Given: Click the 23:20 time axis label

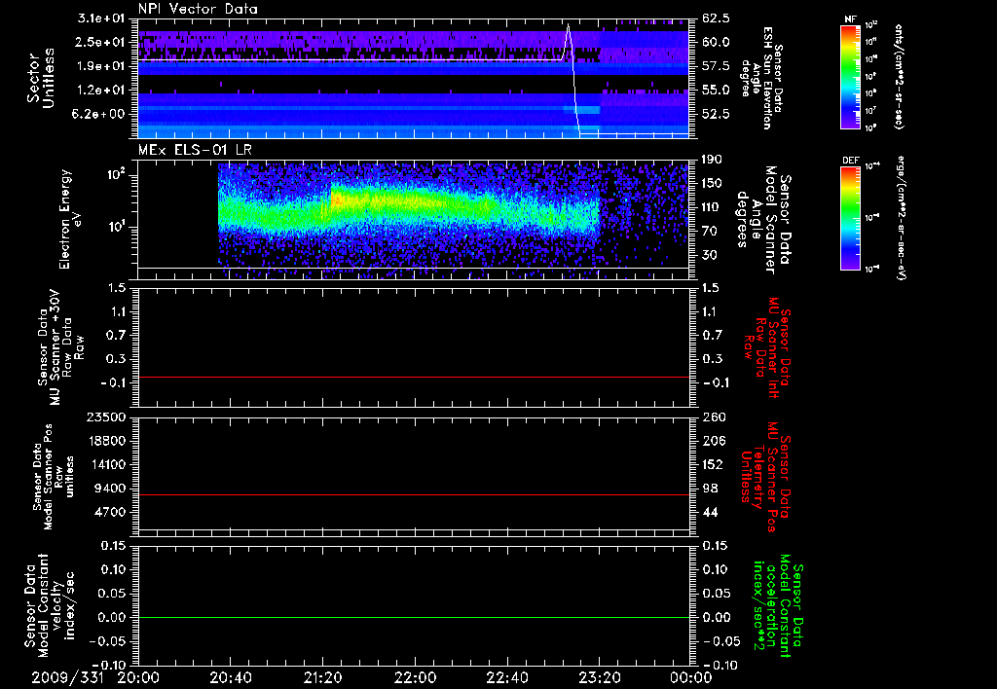Looking at the screenshot, I should [599, 677].
